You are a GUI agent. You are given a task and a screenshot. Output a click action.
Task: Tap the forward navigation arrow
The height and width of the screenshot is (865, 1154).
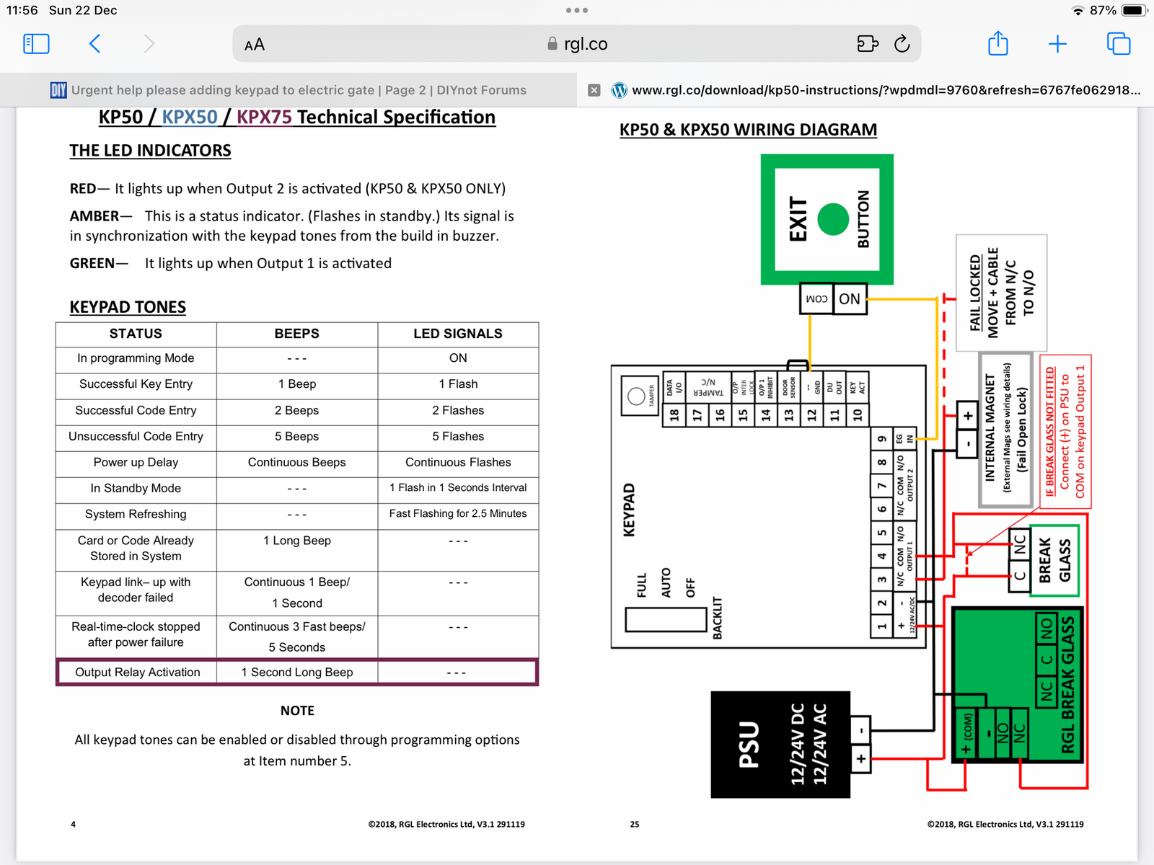149,44
